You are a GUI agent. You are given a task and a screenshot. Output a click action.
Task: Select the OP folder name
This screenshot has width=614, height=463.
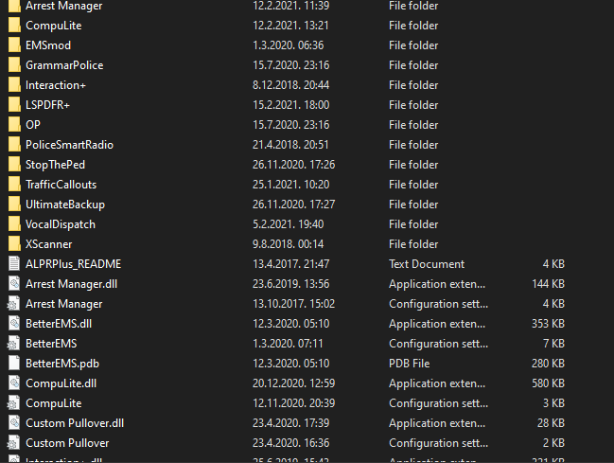tap(33, 125)
